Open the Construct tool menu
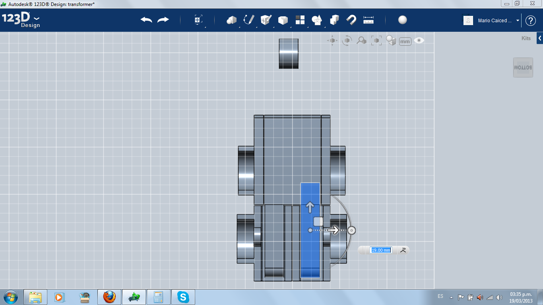 pyautogui.click(x=266, y=20)
